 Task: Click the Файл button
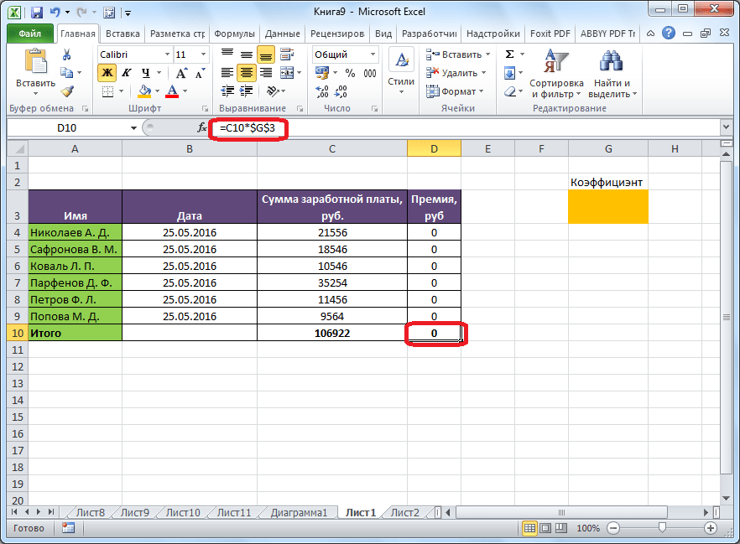point(30,34)
